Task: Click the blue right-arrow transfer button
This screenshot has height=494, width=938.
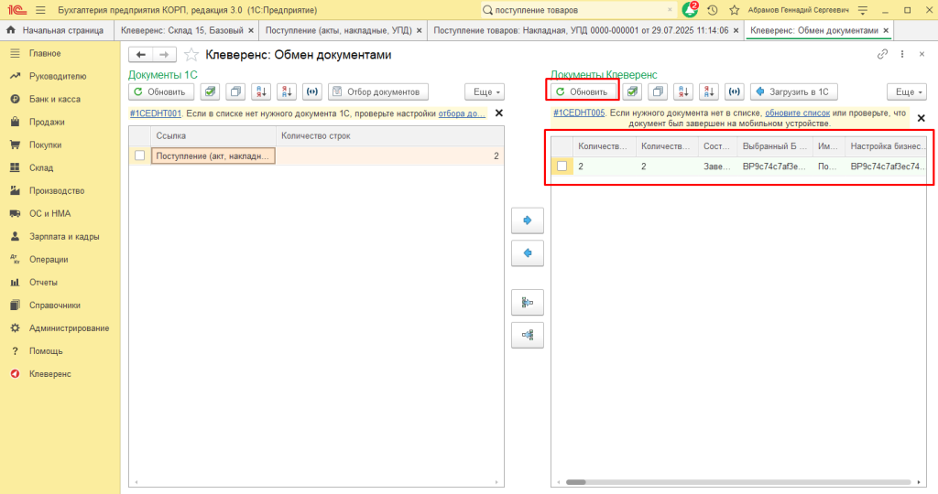Action: [528, 220]
